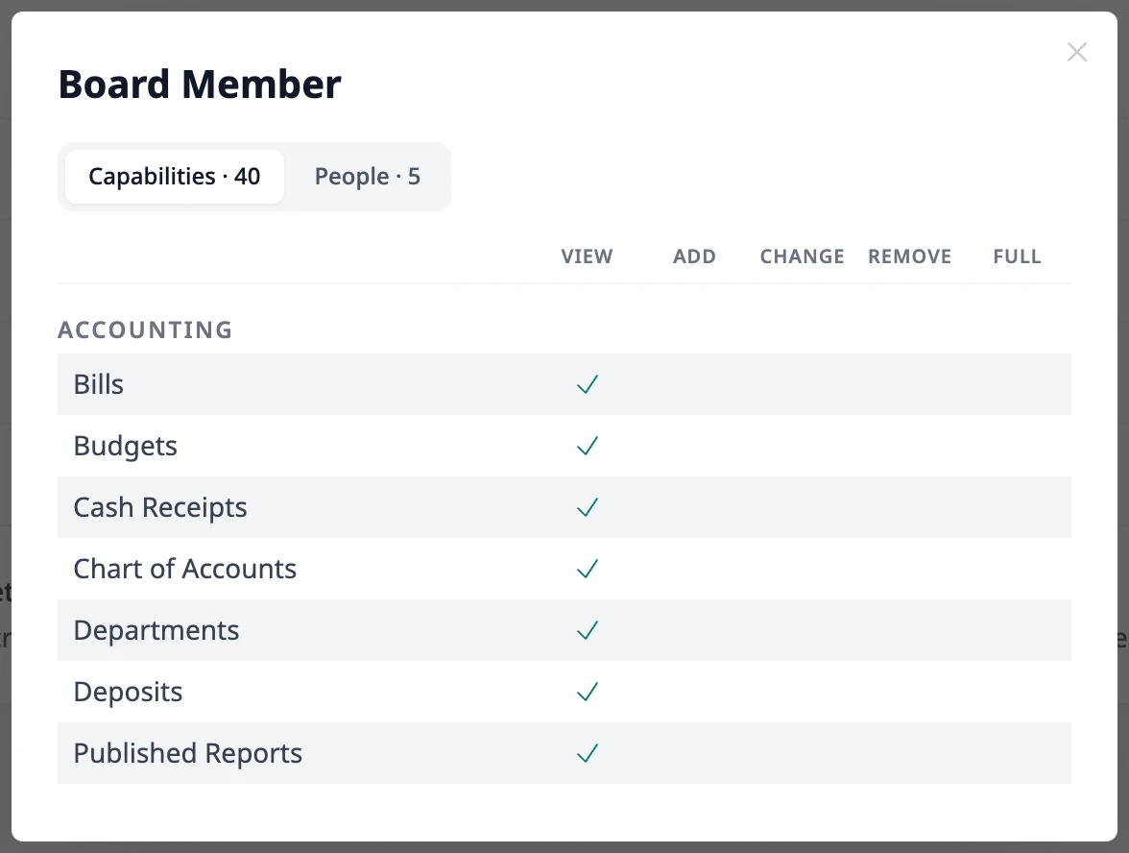This screenshot has width=1129, height=853.
Task: Click the Budgets view checkmark
Action: [x=588, y=446]
